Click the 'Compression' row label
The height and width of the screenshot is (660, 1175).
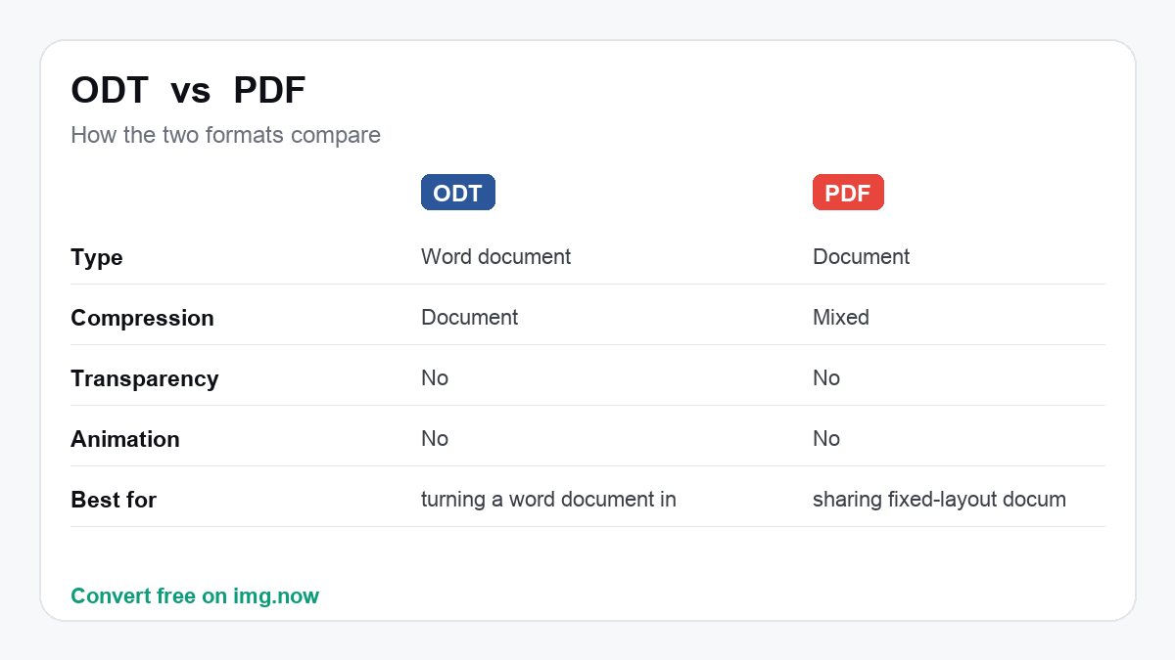click(x=142, y=318)
